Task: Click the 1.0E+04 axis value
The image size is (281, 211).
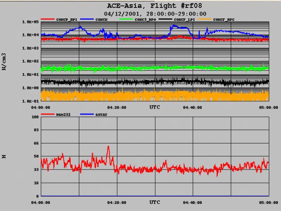Action: pos(30,35)
